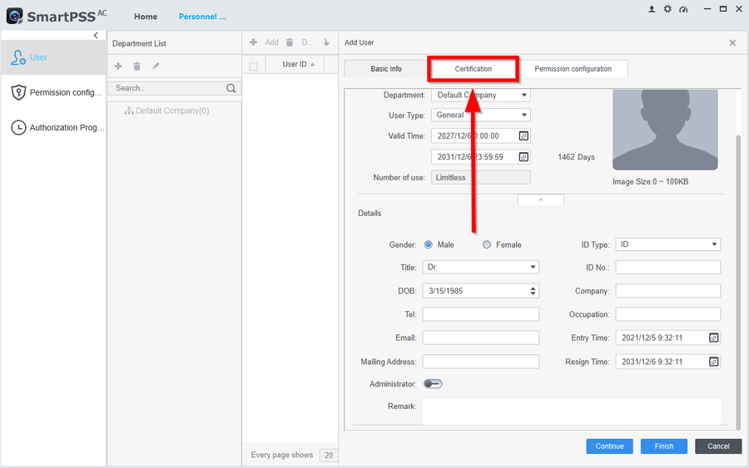Click into the Email input field

tap(480, 338)
